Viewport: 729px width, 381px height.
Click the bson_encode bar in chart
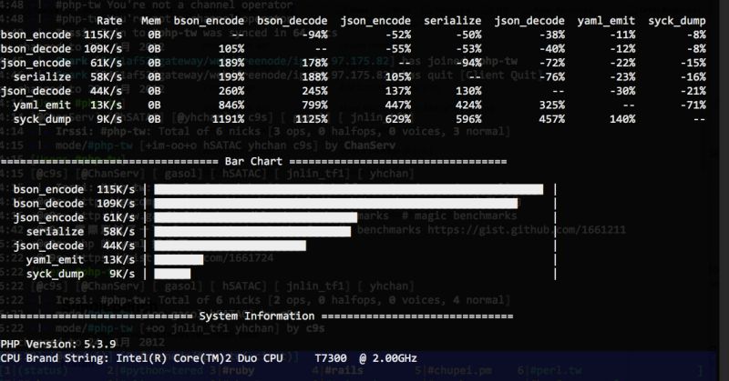click(349, 189)
